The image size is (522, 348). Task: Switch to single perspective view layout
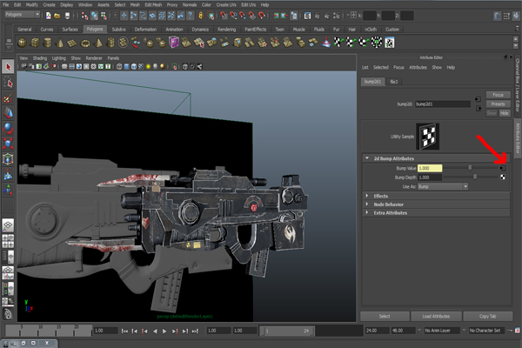(8, 225)
